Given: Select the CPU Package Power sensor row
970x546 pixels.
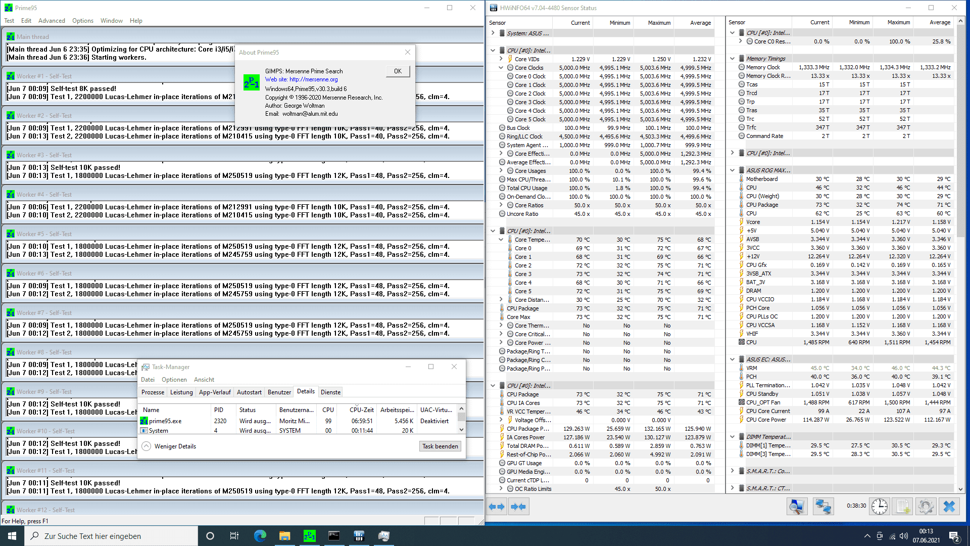Looking at the screenshot, I should (600, 428).
